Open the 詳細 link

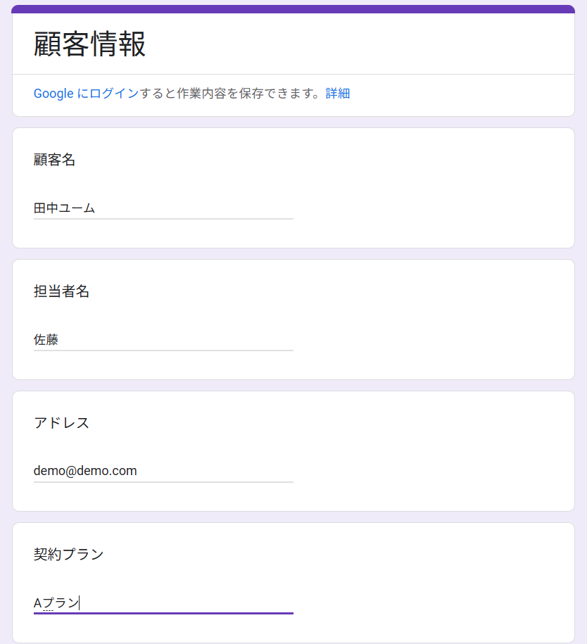tap(337, 94)
